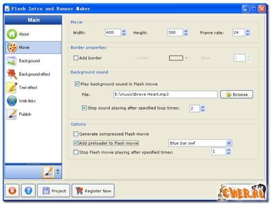The image size is (271, 204).
Task: Open the border color dropdown arrow
Action: tap(186, 58)
